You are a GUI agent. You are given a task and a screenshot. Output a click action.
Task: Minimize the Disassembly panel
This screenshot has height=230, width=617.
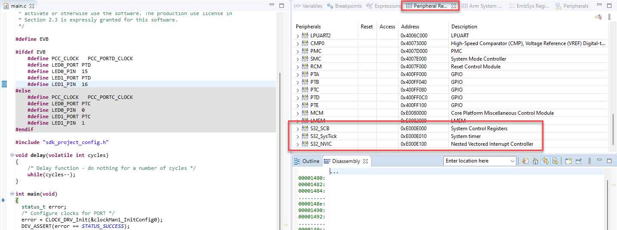599,161
